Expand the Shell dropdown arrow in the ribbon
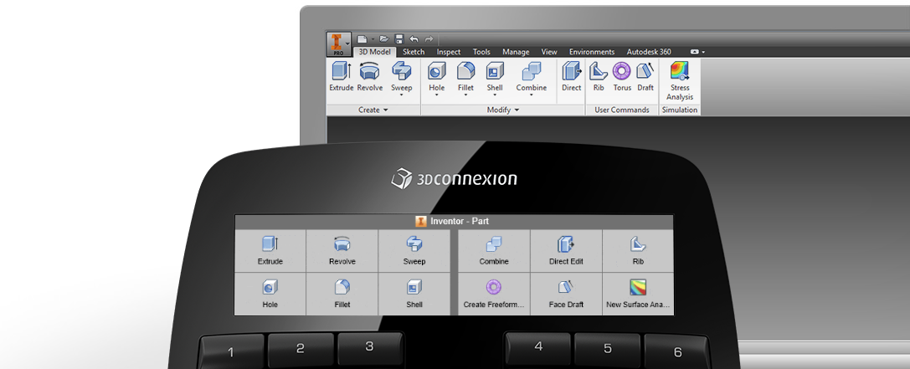The width and height of the screenshot is (910, 369). click(x=495, y=95)
